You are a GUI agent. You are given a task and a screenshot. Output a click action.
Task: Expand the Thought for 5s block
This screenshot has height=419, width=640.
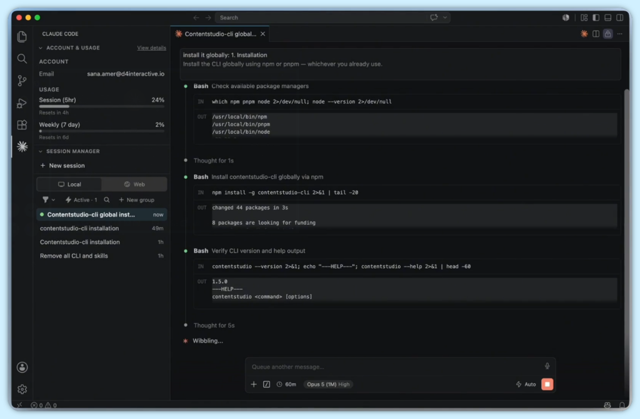click(x=214, y=325)
